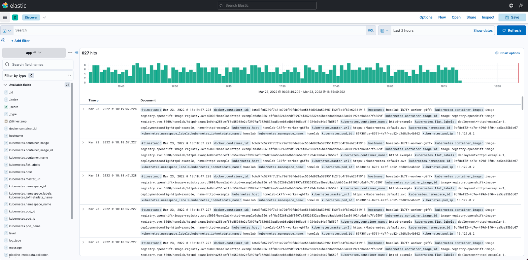The height and width of the screenshot is (260, 528).
Task: Open the hamburger navigation menu
Action: coord(5,18)
